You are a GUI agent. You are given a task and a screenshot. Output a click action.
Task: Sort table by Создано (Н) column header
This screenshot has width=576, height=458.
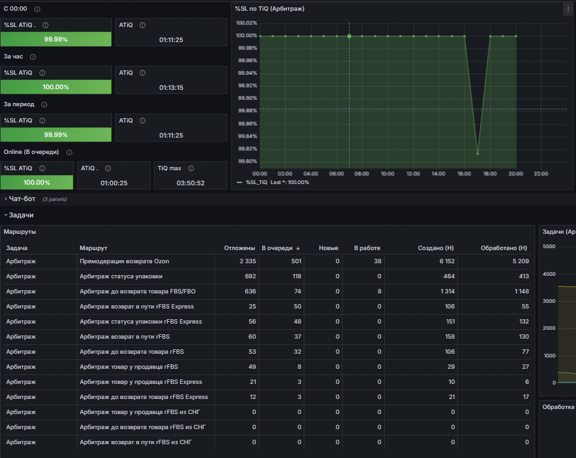pyautogui.click(x=436, y=248)
